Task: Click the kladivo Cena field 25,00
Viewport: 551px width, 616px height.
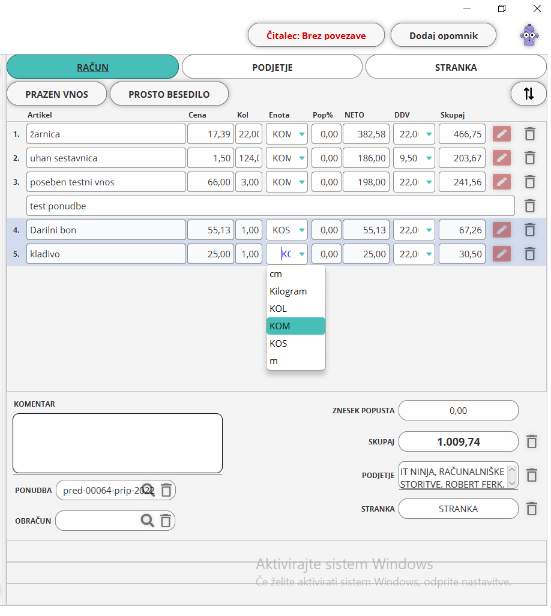Action: coord(211,254)
